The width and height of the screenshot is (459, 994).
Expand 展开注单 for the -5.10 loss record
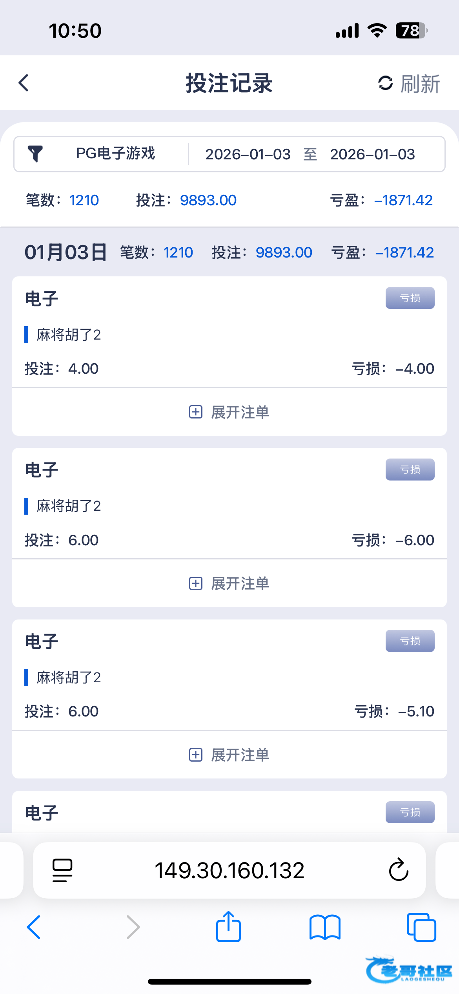click(229, 755)
